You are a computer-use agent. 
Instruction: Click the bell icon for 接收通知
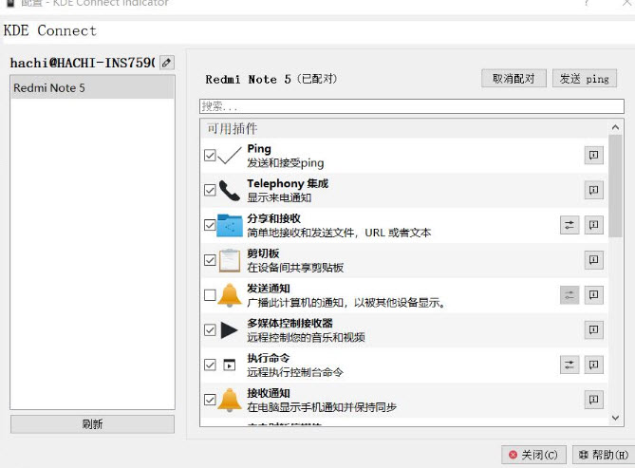click(x=230, y=400)
